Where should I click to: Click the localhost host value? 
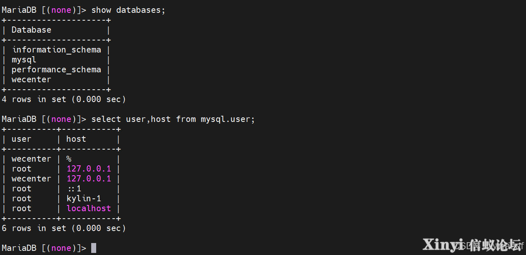[x=89, y=208]
